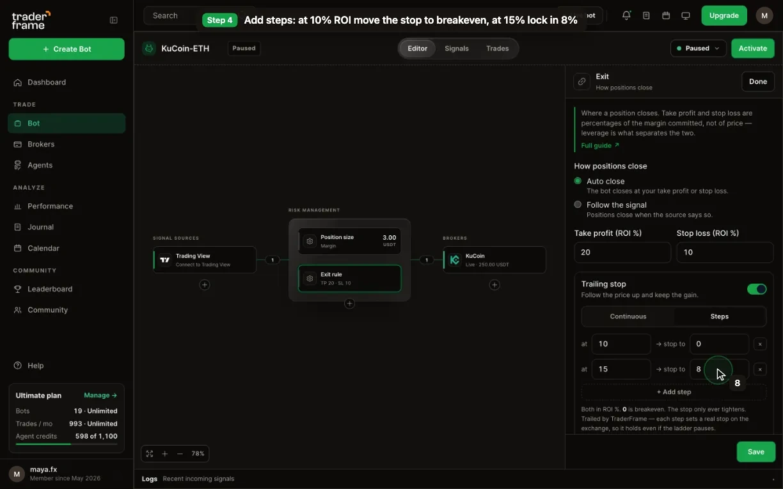
Task: Open Help in the sidebar
Action: click(67, 366)
